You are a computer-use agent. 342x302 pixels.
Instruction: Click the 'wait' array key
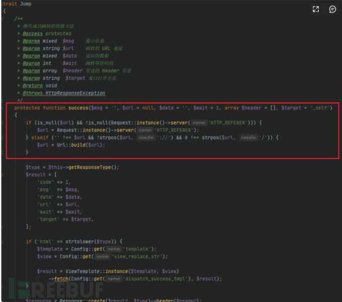click(46, 212)
